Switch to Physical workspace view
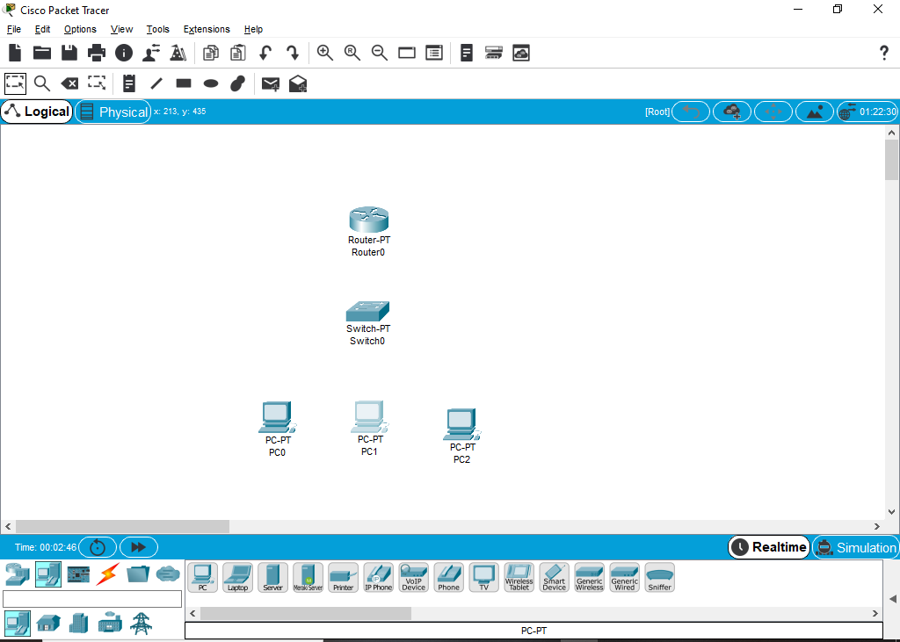 113,112
